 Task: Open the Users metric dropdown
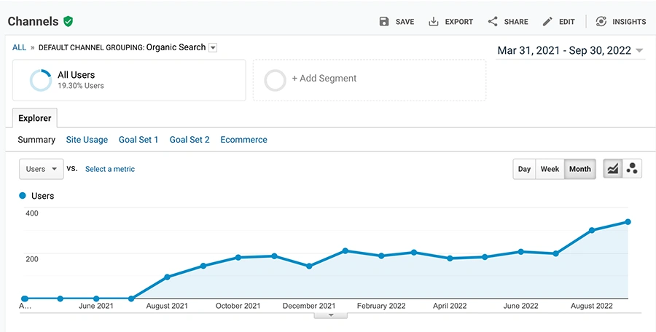(41, 169)
